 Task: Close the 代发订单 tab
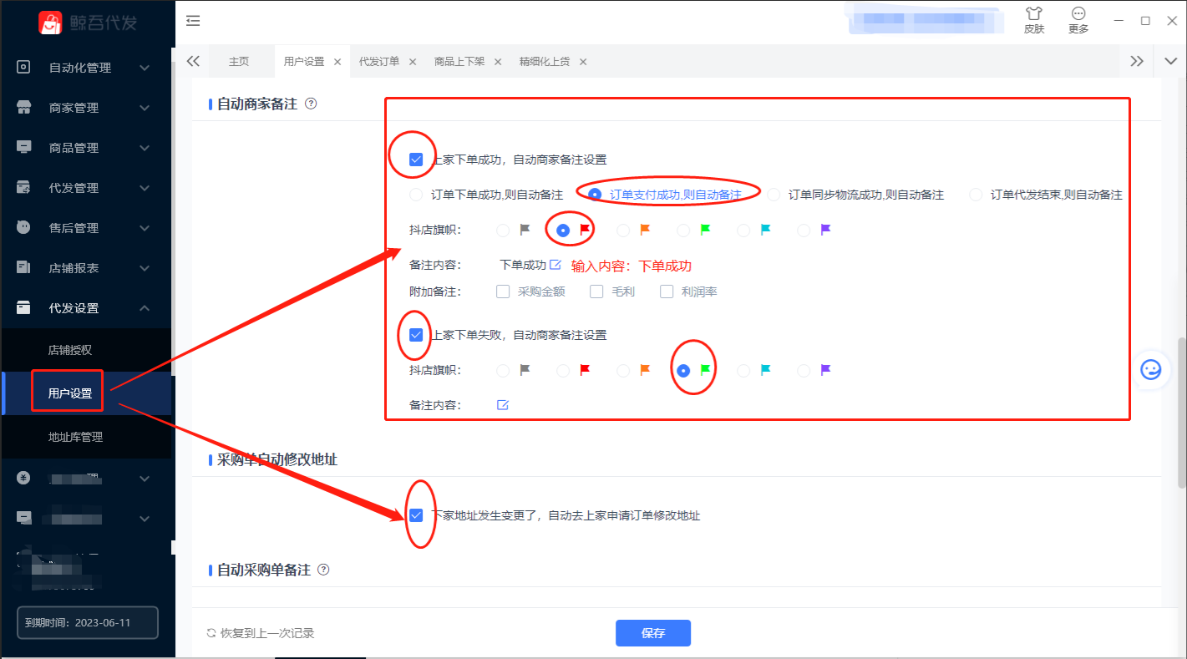(x=413, y=62)
